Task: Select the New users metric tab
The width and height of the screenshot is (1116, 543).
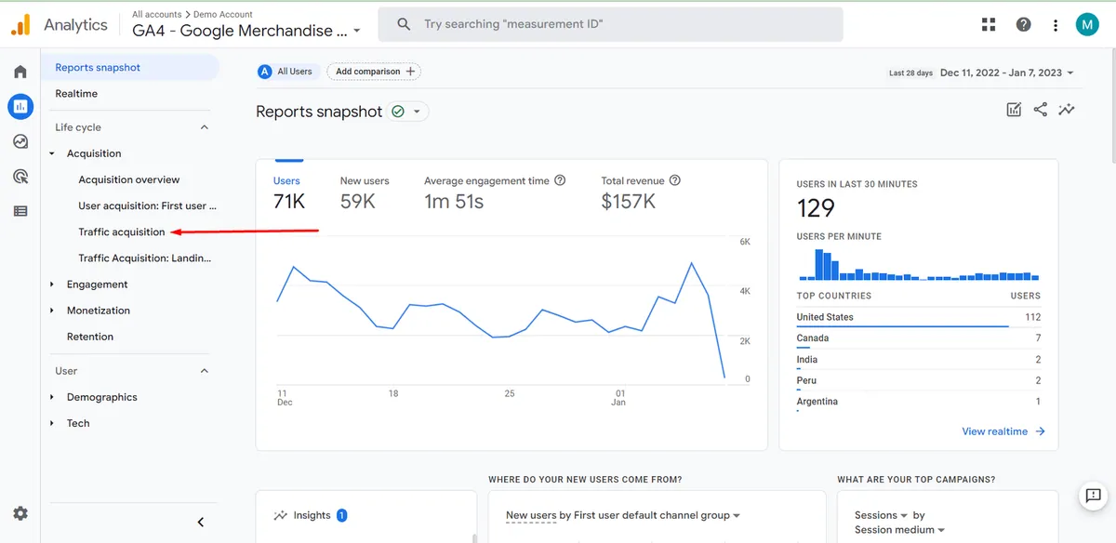Action: (365, 191)
